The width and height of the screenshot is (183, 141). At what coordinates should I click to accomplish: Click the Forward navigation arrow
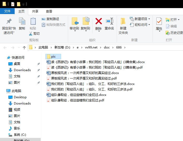coord(13,47)
